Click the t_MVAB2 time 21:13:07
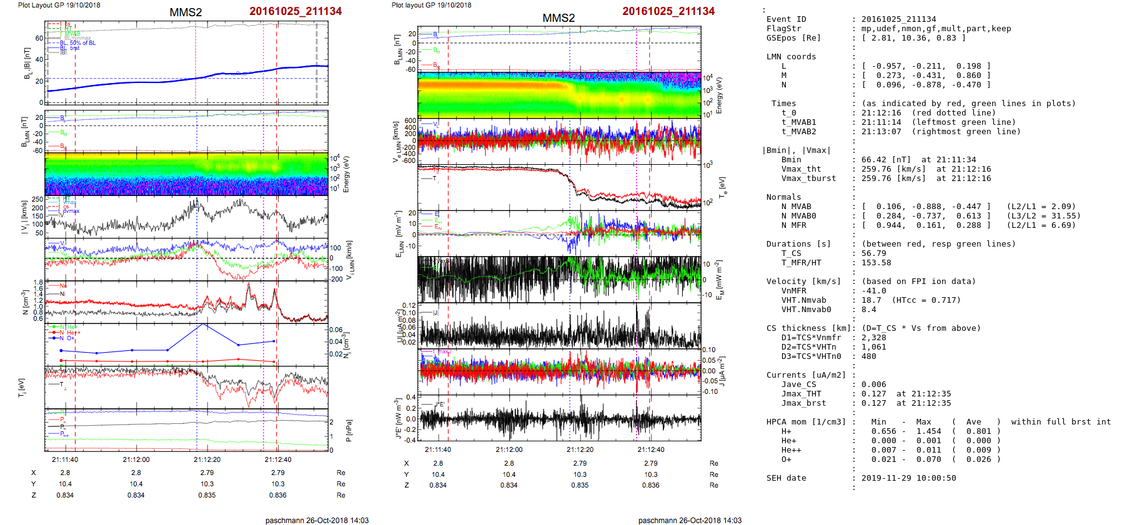The image size is (1127, 525). click(881, 132)
